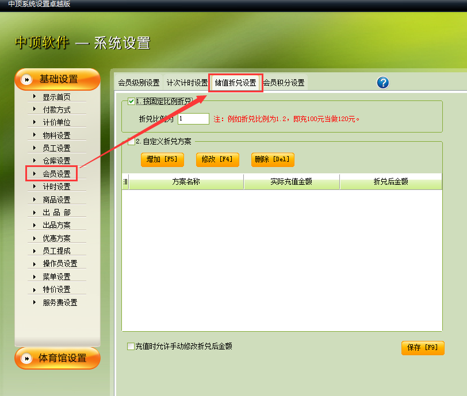The height and width of the screenshot is (396, 467).
Task: Click the 删除 [Del] button
Action: coord(273,160)
